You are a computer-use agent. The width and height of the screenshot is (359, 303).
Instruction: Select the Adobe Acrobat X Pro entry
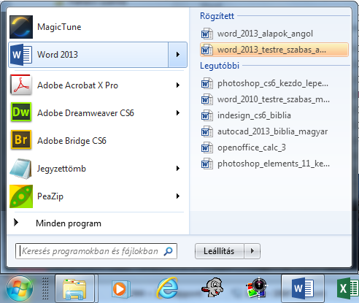tap(98, 85)
